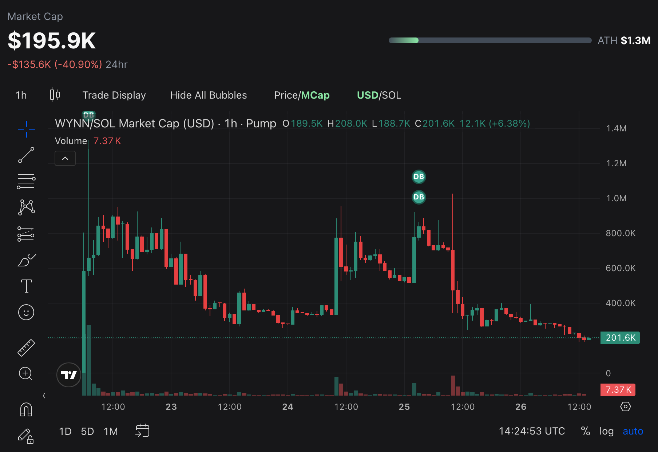Open the 1h timeframe selector

(x=21, y=95)
